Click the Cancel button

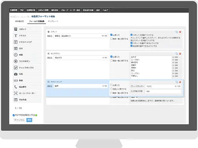[x=19, y=120]
